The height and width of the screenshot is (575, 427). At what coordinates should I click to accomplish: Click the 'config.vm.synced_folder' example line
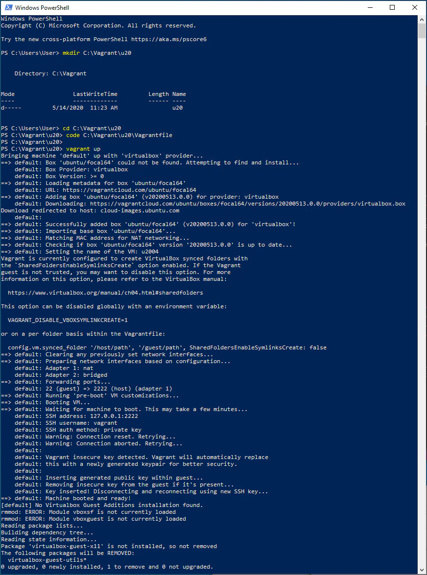pos(167,347)
